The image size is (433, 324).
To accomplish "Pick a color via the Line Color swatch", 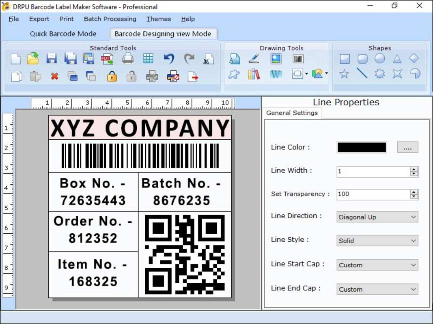I will 361,147.
